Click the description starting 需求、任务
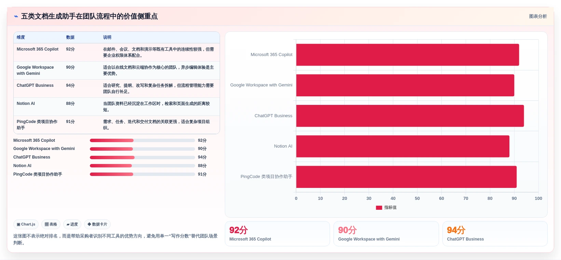This screenshot has height=260, width=561. tap(156, 125)
